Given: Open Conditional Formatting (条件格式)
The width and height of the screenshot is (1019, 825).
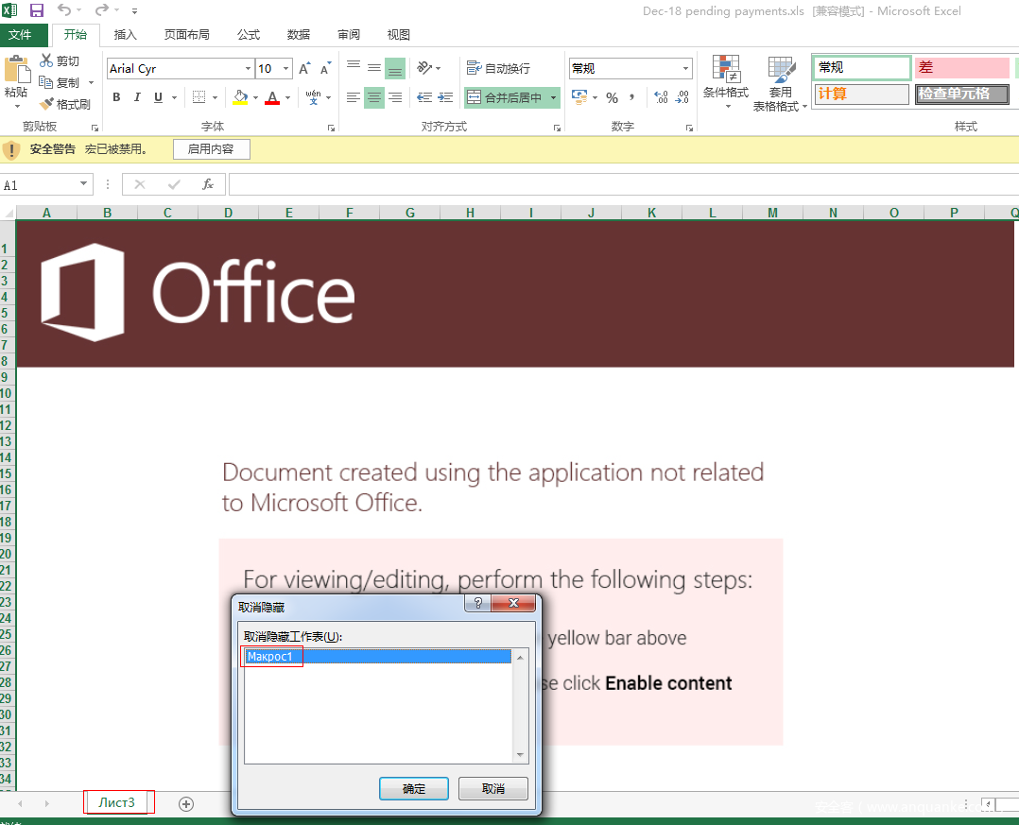Looking at the screenshot, I should pyautogui.click(x=726, y=81).
